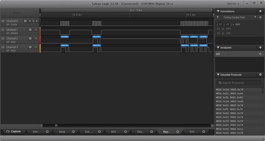Click Decoded Protocols vertical scrollbar thumb
The width and height of the screenshot is (265, 141).
(263, 91)
